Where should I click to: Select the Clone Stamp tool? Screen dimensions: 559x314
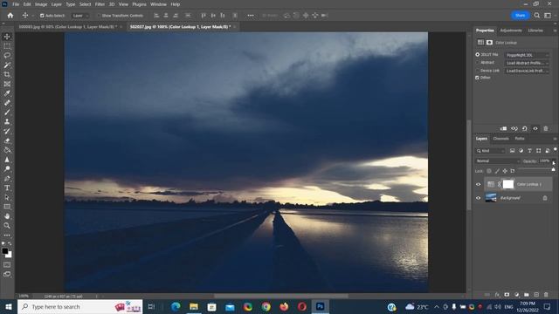point(7,122)
